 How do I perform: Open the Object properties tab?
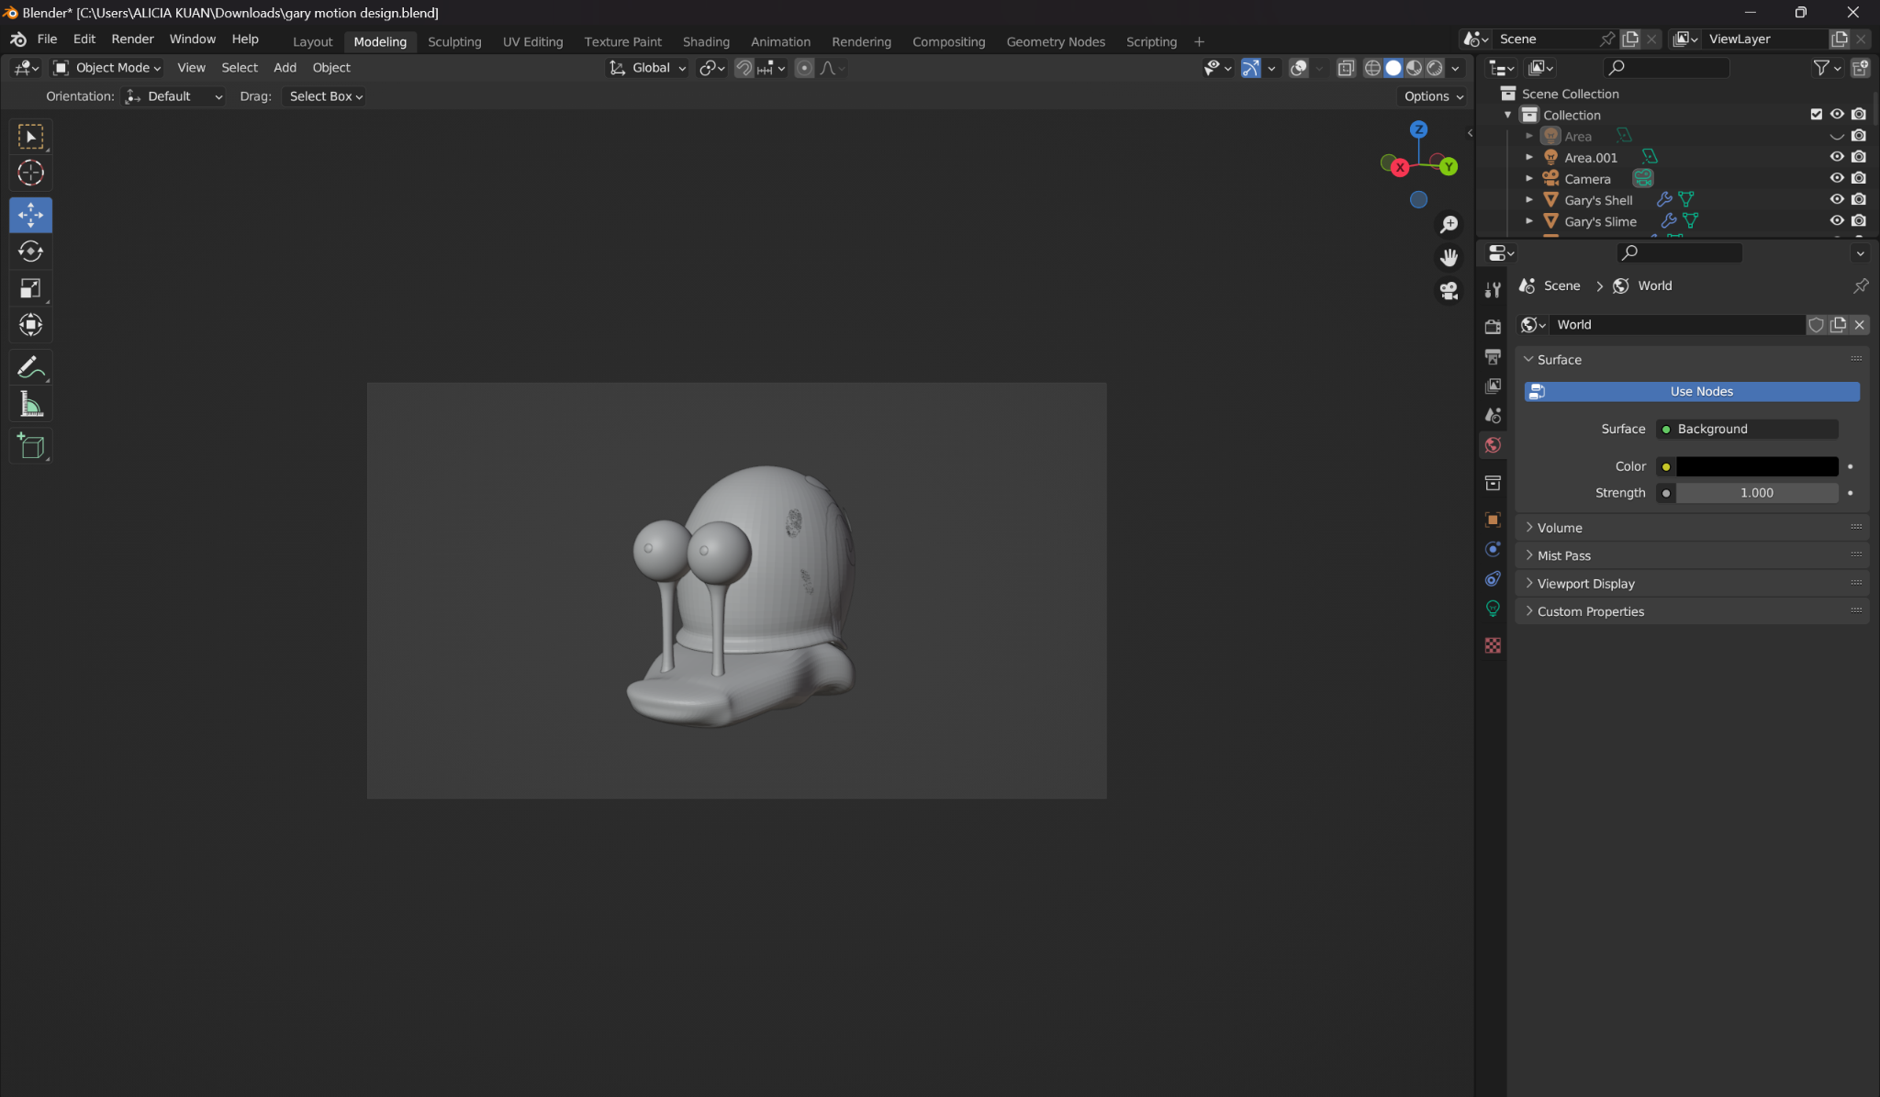coord(1493,520)
